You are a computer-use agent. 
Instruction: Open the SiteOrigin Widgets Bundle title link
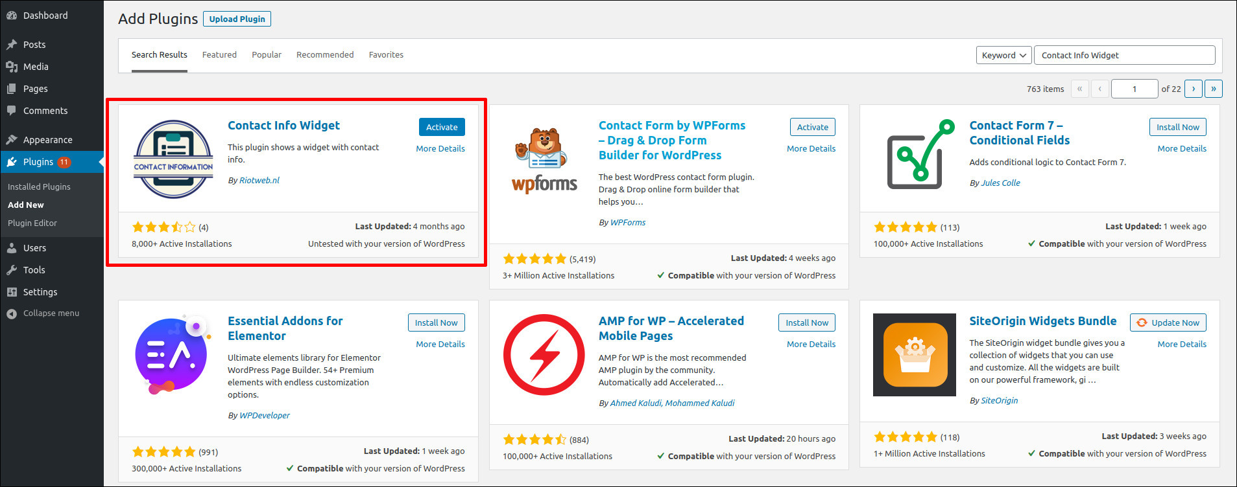[1042, 321]
